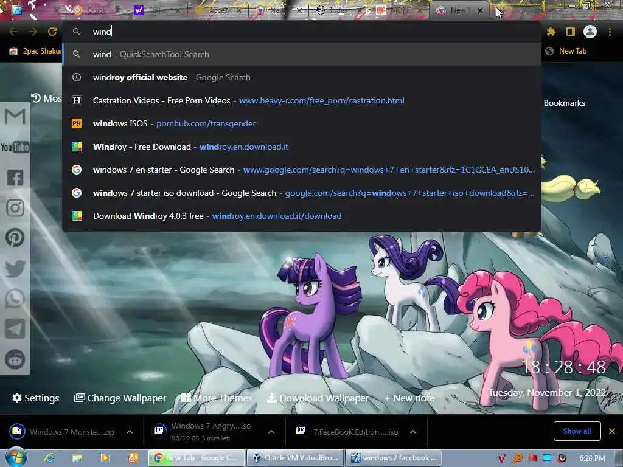Click Download Wallpaper

point(318,398)
